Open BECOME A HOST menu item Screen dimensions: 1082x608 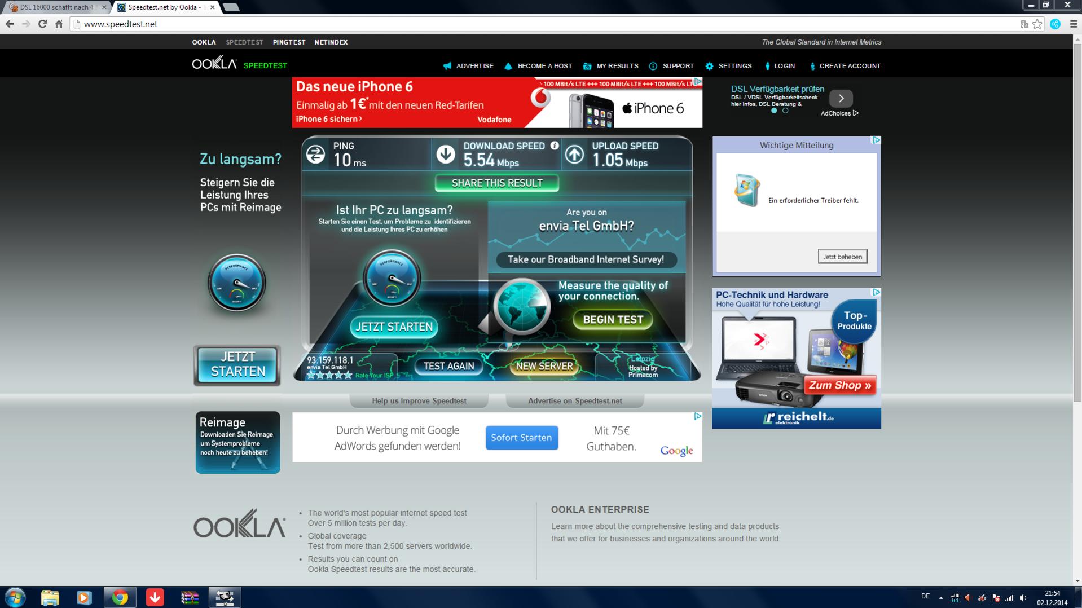coord(538,66)
